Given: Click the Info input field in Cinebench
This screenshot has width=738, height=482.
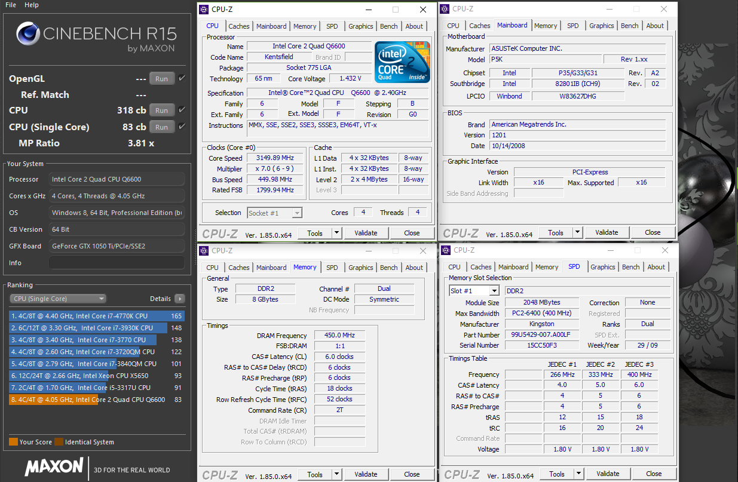Looking at the screenshot, I should point(117,263).
